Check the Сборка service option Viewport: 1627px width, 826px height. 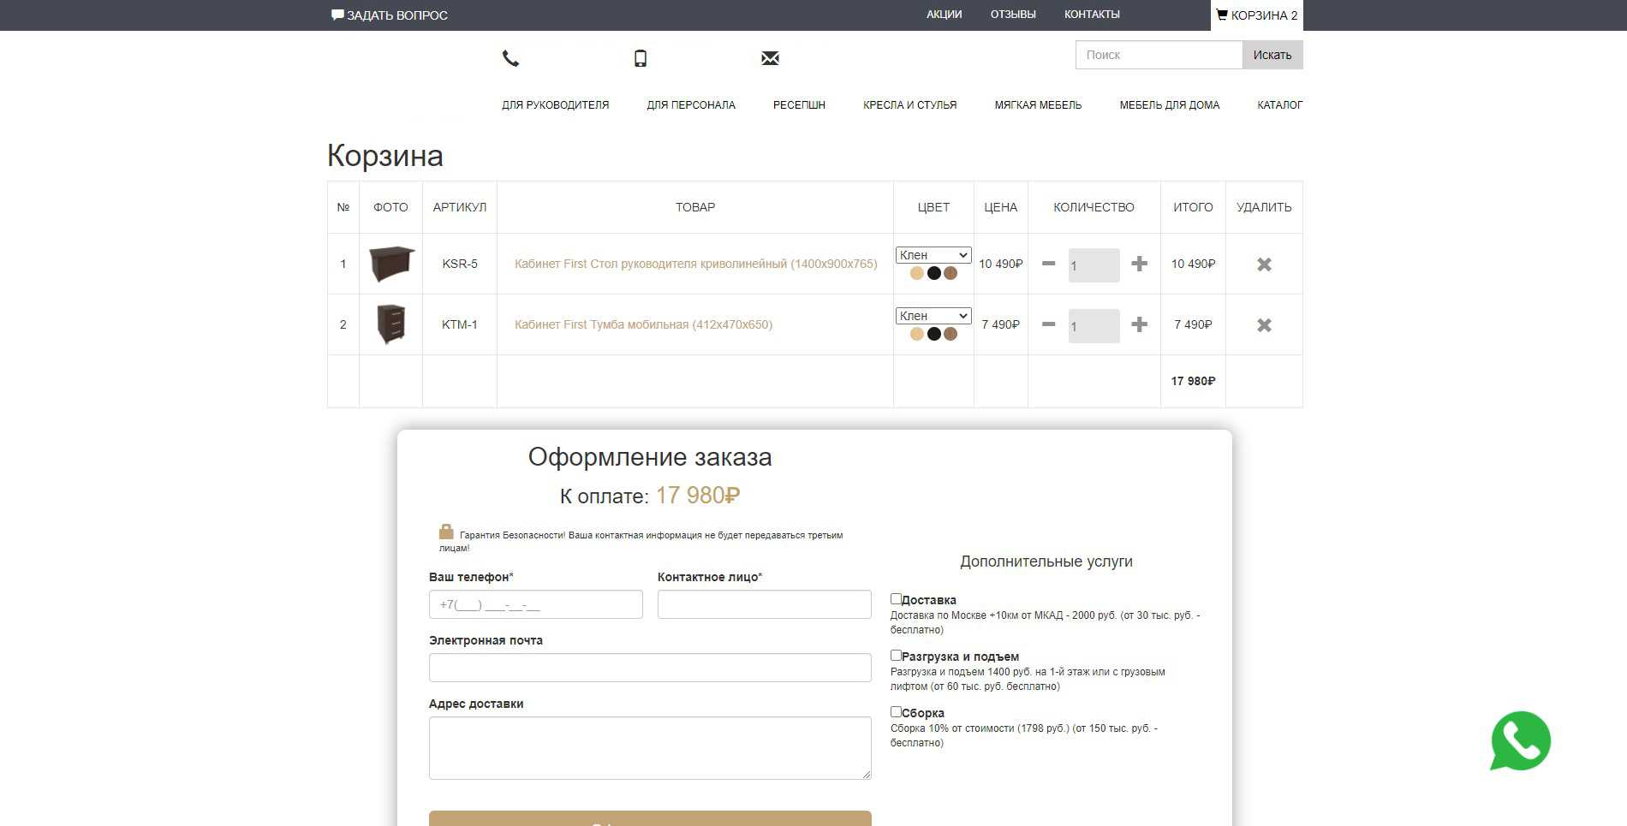click(x=896, y=712)
